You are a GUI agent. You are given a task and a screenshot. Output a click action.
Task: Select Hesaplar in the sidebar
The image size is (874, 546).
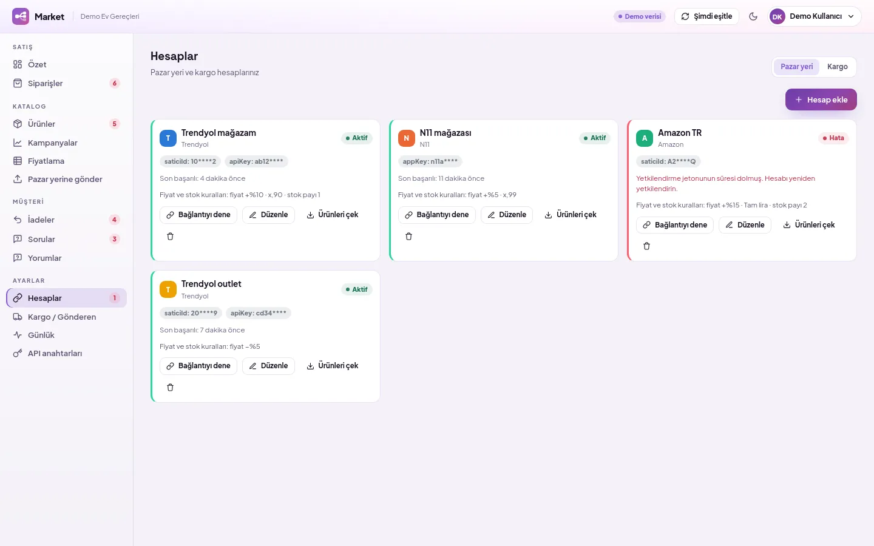pyautogui.click(x=67, y=298)
